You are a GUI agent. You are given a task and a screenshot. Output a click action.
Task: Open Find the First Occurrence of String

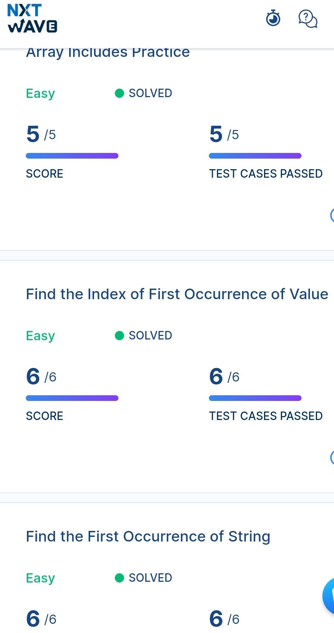[x=148, y=536]
